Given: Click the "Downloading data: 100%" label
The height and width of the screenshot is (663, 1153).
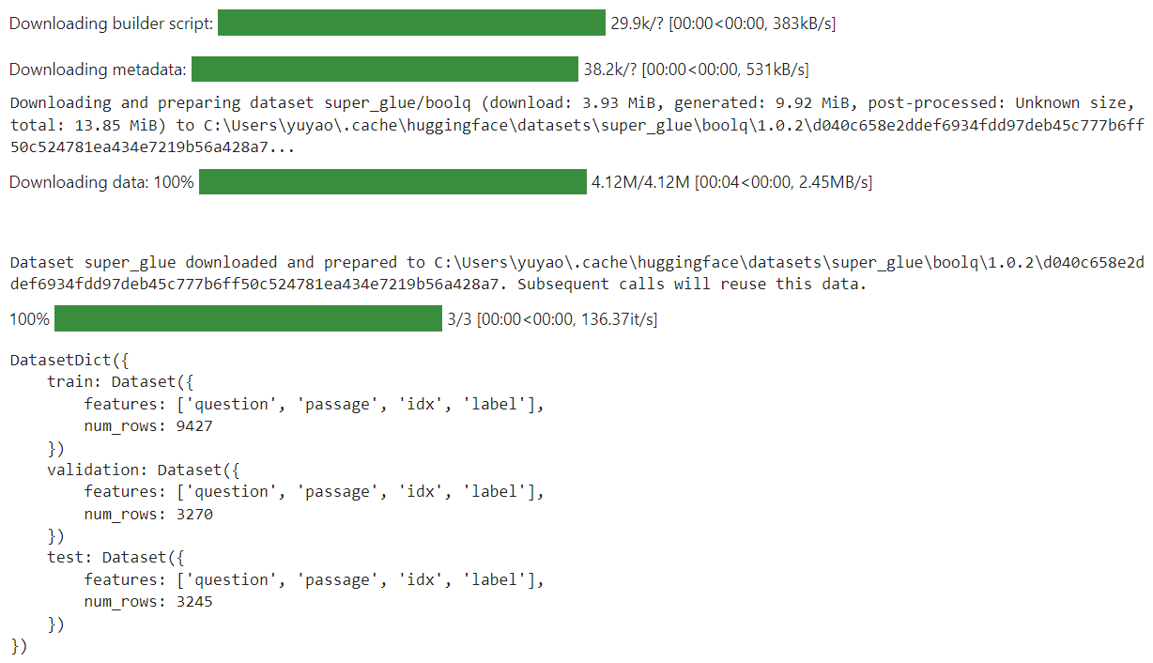Looking at the screenshot, I should pyautogui.click(x=101, y=181).
